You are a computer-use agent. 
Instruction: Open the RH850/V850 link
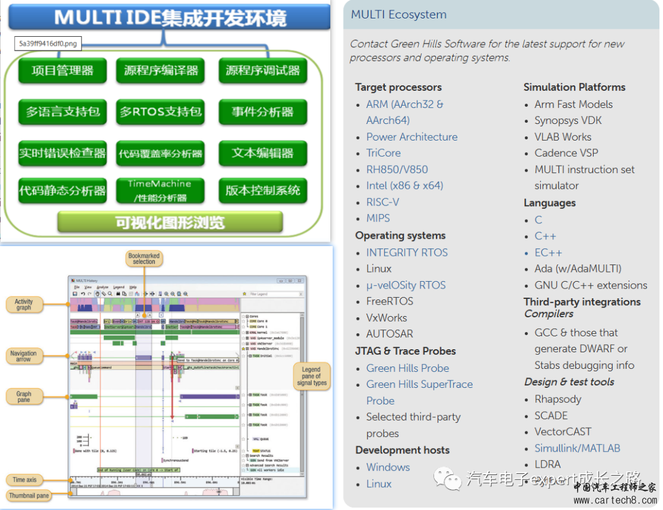pos(397,169)
